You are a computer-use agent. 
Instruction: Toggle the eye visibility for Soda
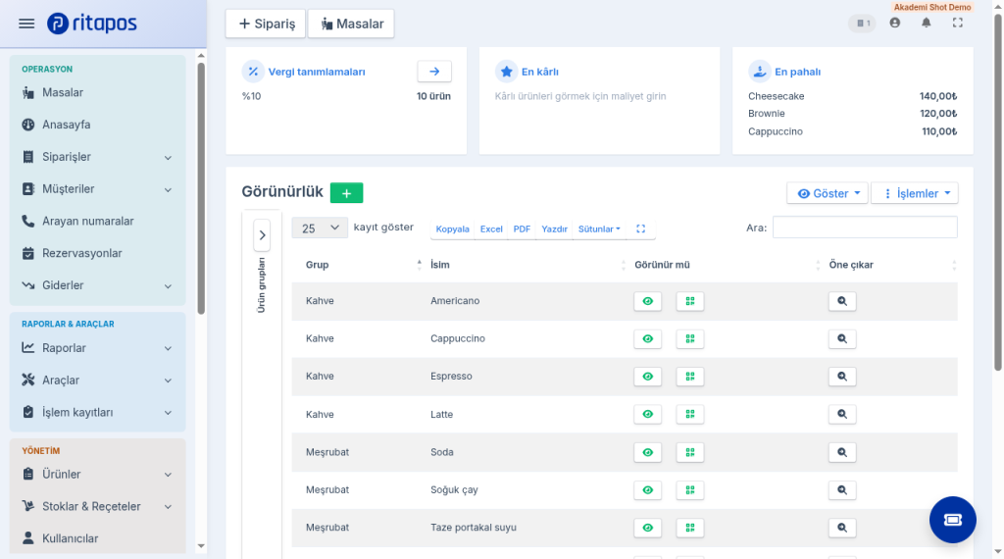647,452
